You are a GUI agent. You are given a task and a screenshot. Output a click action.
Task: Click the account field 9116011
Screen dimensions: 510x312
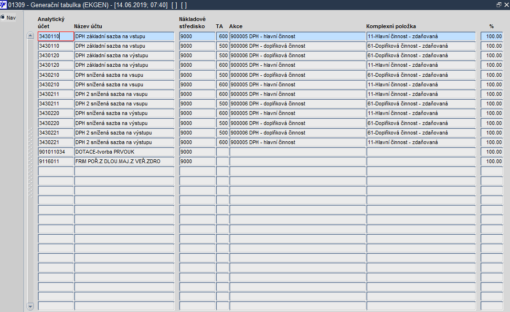click(55, 161)
